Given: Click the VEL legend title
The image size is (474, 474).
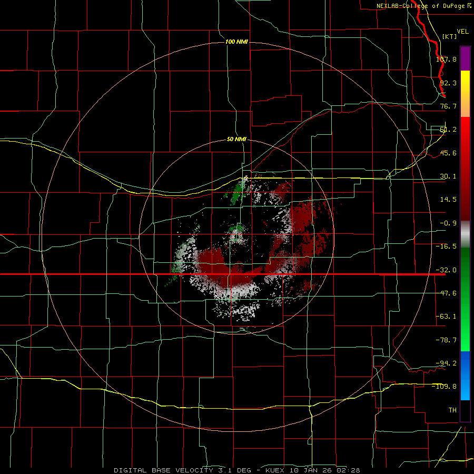Looking at the screenshot, I should 462,32.
